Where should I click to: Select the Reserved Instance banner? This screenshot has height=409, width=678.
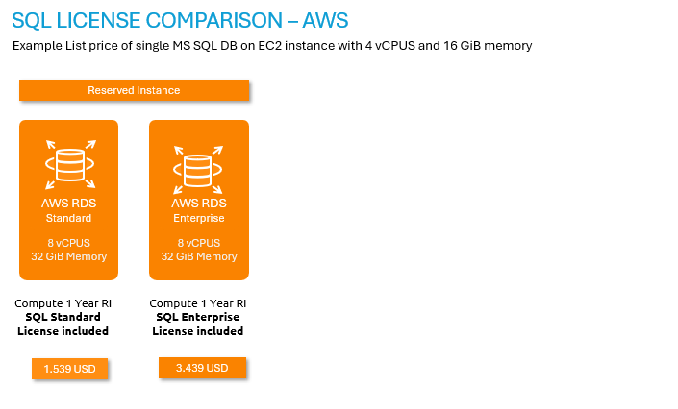pyautogui.click(x=134, y=90)
